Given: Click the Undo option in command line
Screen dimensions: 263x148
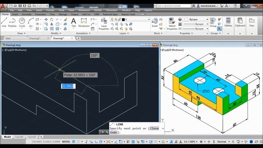Looking at the screenshot, I should (x=113, y=132).
